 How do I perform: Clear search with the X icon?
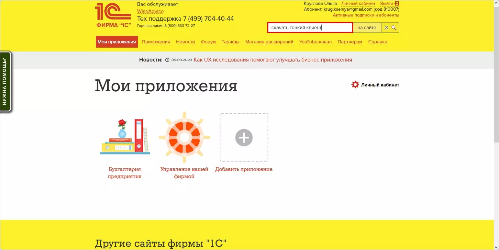(386, 28)
